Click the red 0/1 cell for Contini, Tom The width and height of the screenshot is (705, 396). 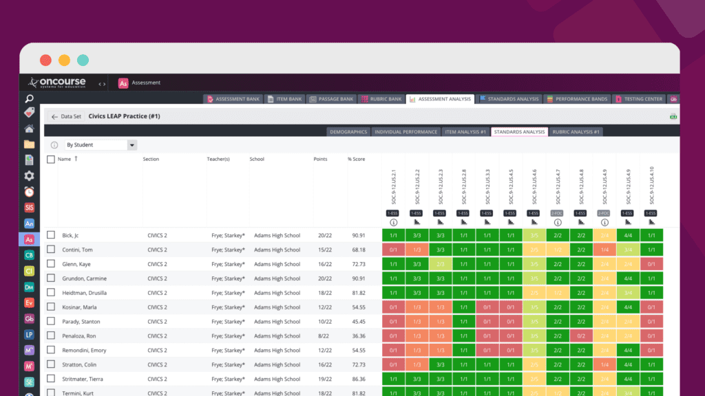(x=393, y=250)
